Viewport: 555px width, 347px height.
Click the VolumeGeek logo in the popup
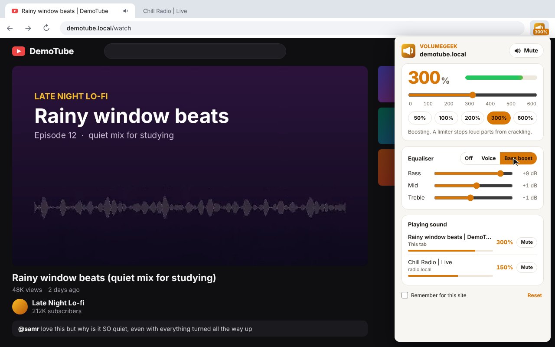point(408,51)
